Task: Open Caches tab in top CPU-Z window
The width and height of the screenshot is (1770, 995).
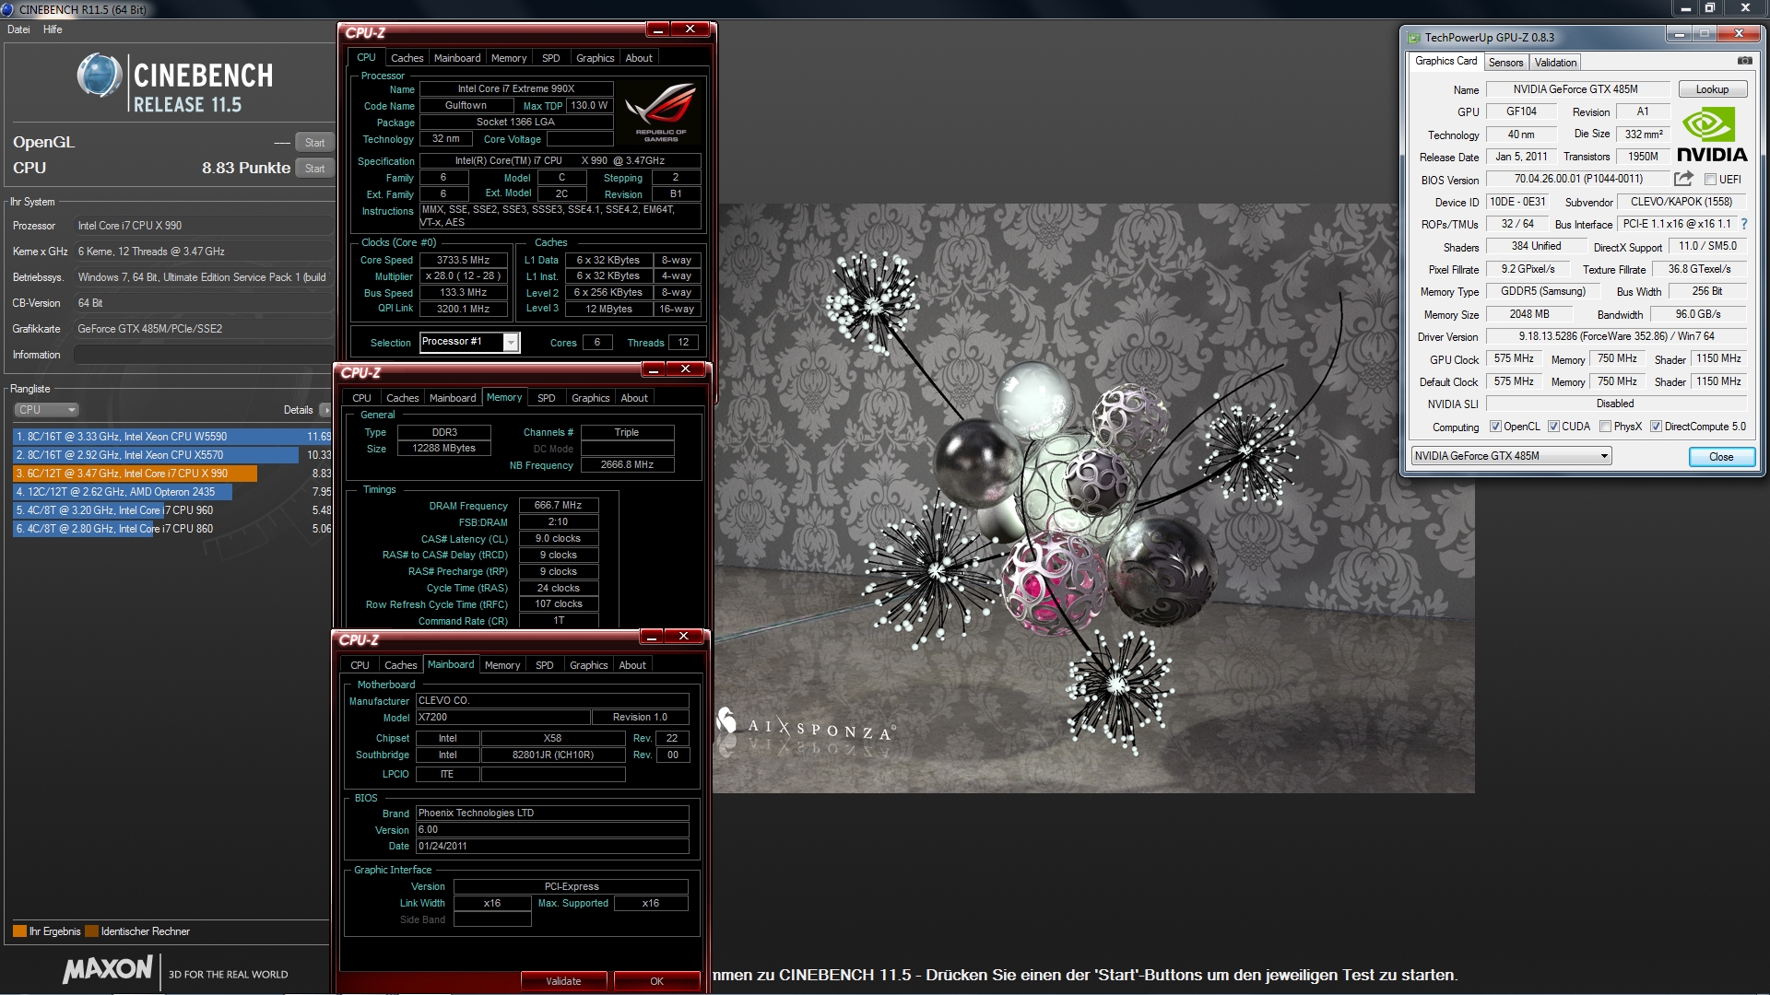Action: pos(407,58)
